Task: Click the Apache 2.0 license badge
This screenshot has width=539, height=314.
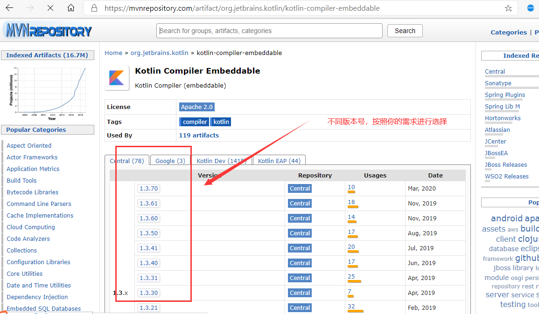Action: click(196, 107)
